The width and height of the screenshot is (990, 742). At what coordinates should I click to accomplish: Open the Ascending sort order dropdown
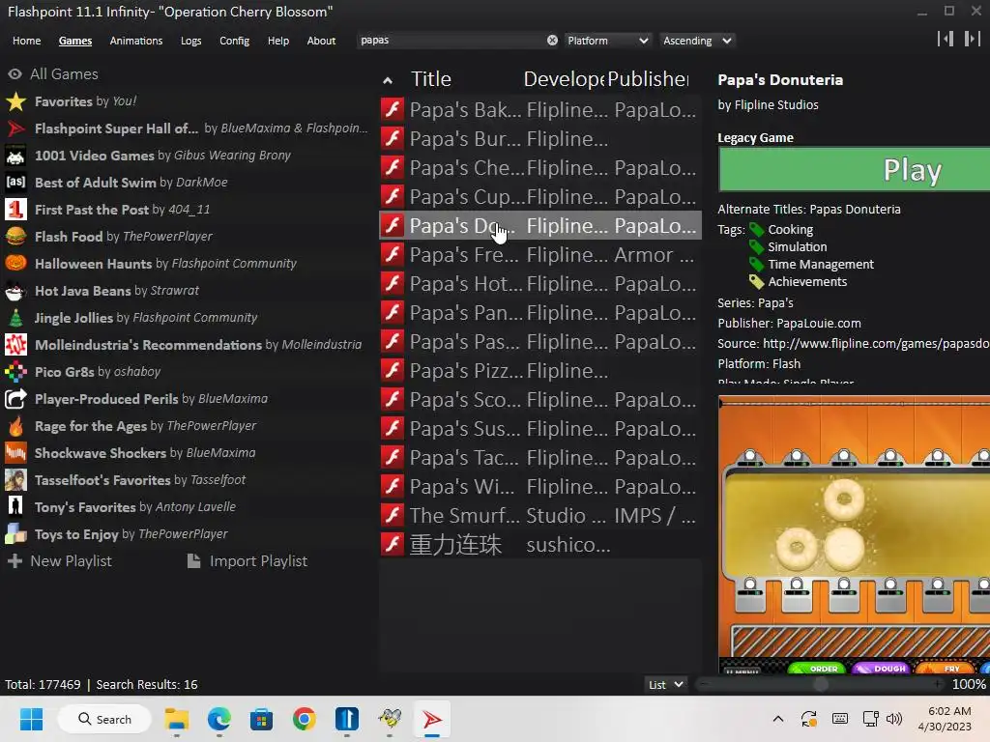697,41
